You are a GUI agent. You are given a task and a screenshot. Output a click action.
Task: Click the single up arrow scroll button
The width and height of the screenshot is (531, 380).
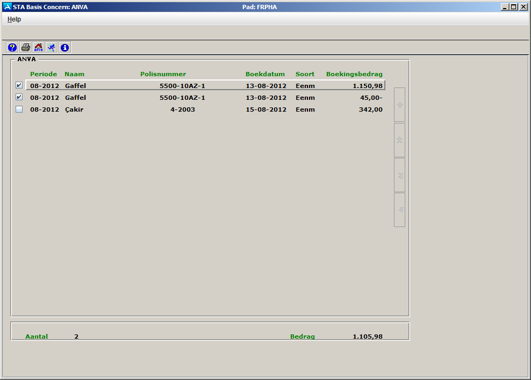399,105
